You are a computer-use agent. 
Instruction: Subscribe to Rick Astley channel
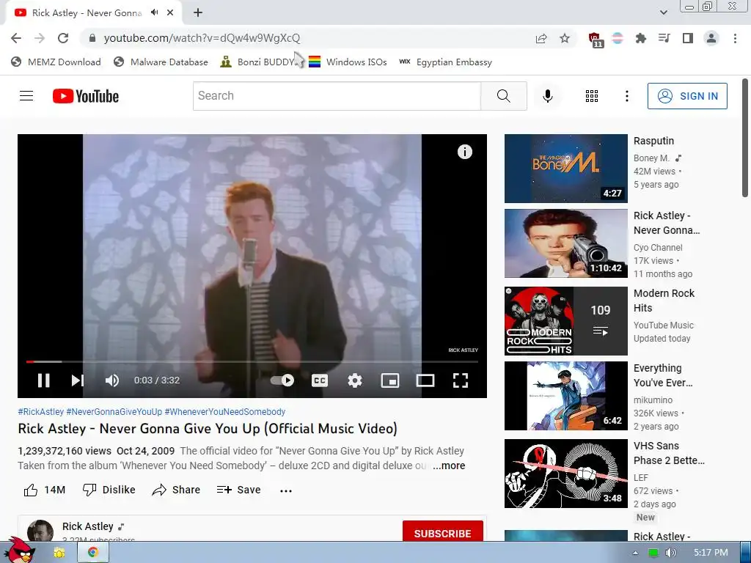(442, 532)
